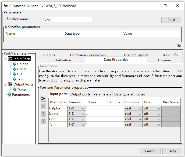Collapse the Output Ports tree node
The image size is (185, 157).
[x=5, y=84]
